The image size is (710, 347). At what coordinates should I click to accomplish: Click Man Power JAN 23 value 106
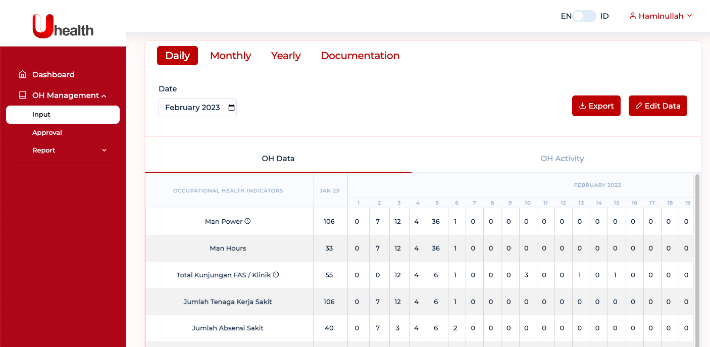329,221
